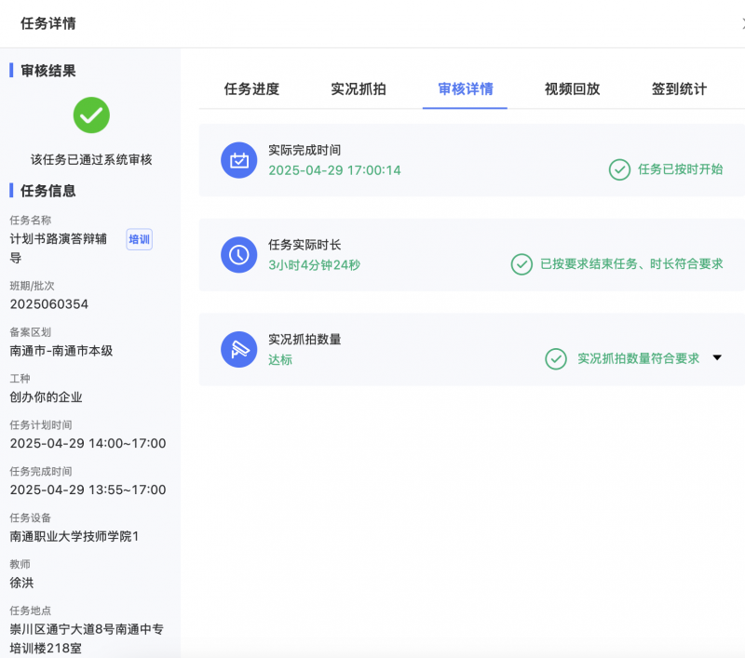Screen dimensions: 745x658
Task: Click the green approval checkmark icon
Action: point(90,115)
